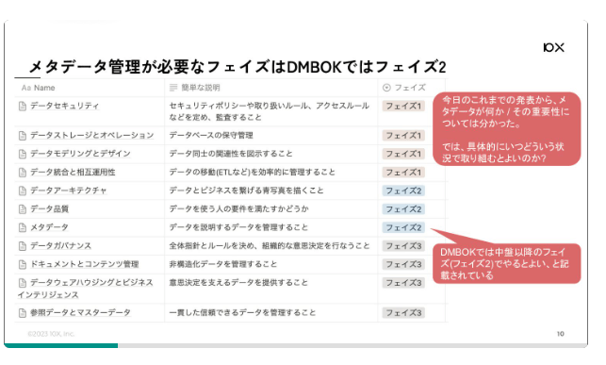The width and height of the screenshot is (606, 365).
Task: Open the ドキュメントとコンテンツ管理 page
Action: pyautogui.click(x=84, y=264)
